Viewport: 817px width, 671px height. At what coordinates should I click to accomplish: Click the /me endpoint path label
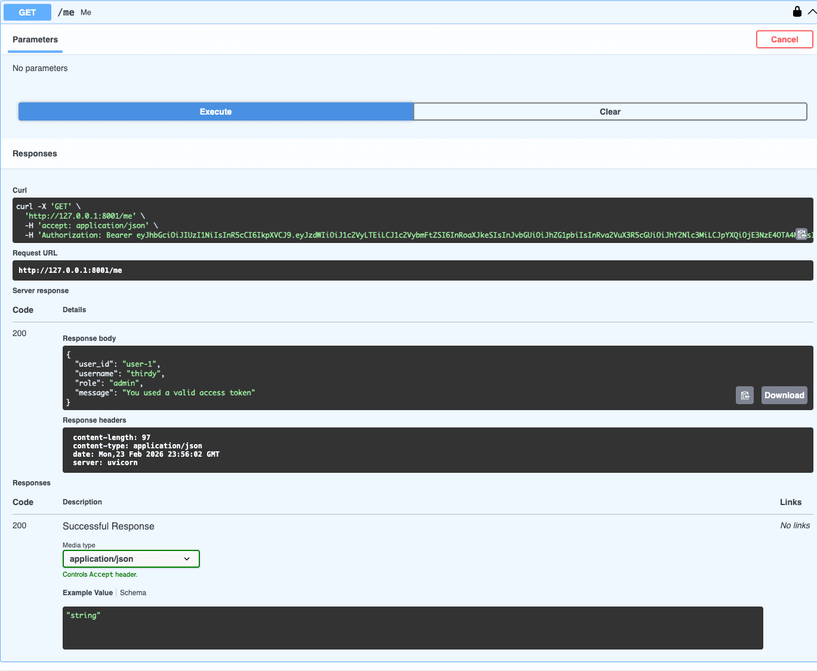click(x=66, y=12)
